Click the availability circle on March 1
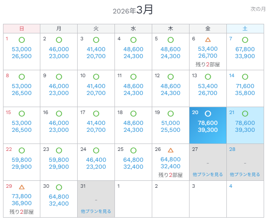Image resolution: width=268 pixels, height=222 pixels. 22,39
